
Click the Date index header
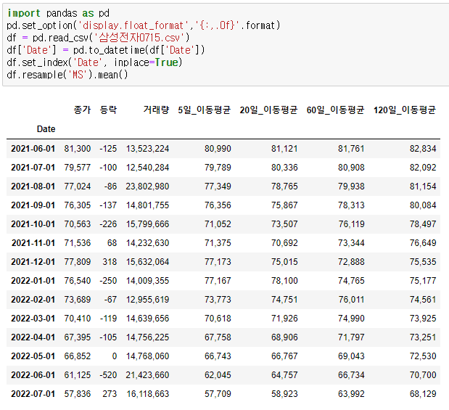(46, 129)
